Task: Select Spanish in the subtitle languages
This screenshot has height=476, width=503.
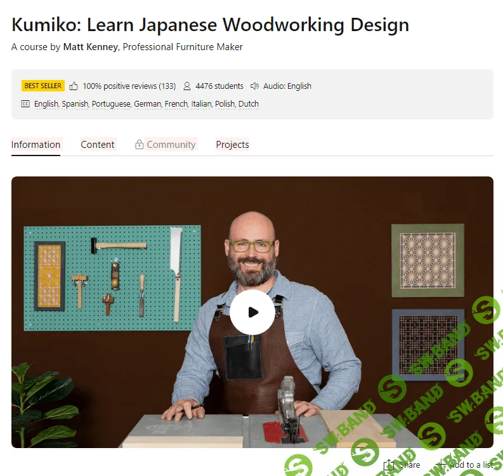Action: click(x=75, y=104)
